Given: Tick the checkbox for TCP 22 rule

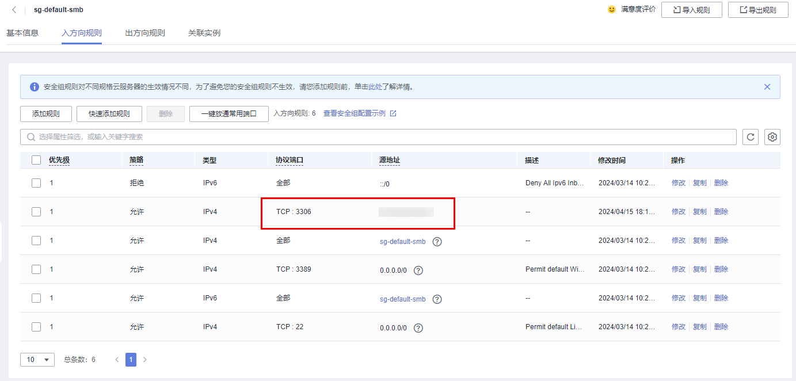Looking at the screenshot, I should (x=36, y=327).
